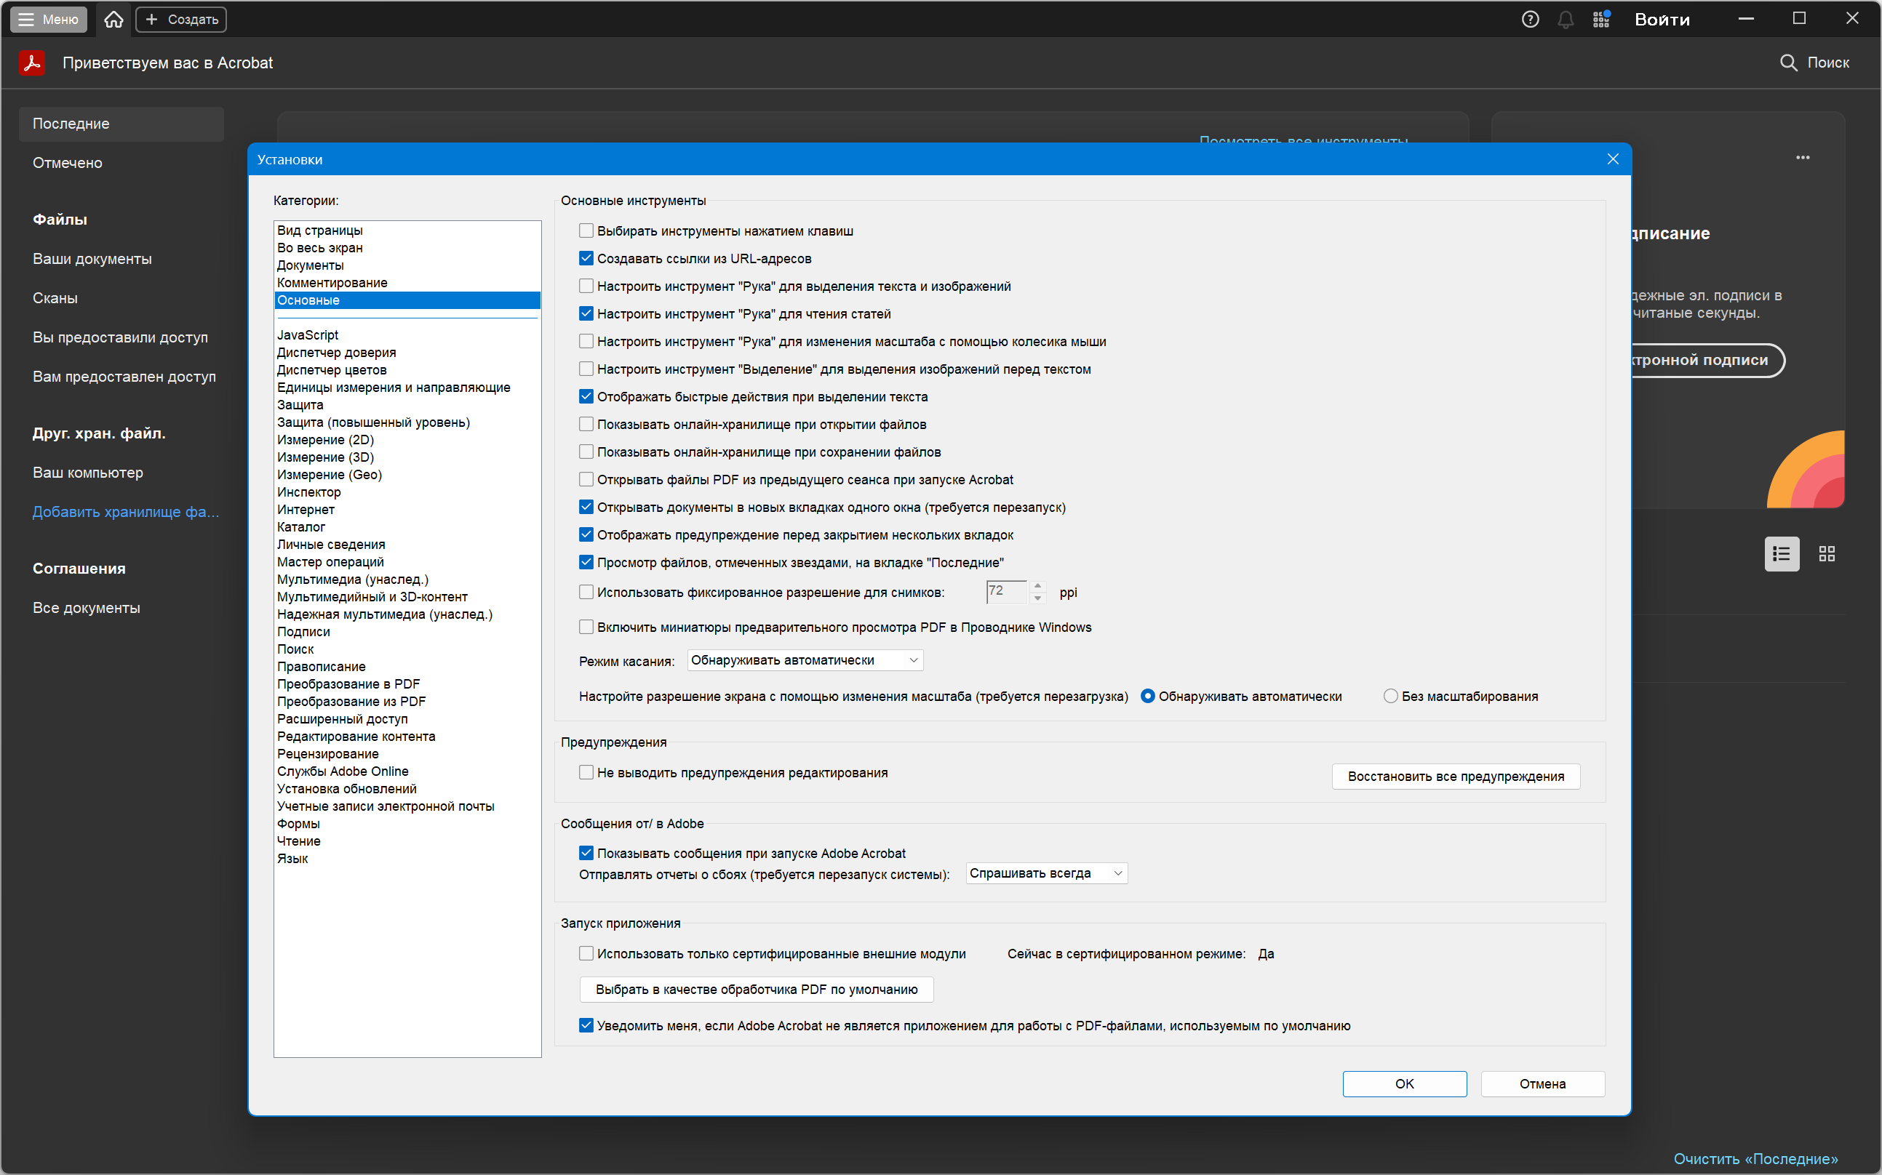Click 'Восстановить все предупреждения' button
This screenshot has width=1882, height=1175.
1455,777
